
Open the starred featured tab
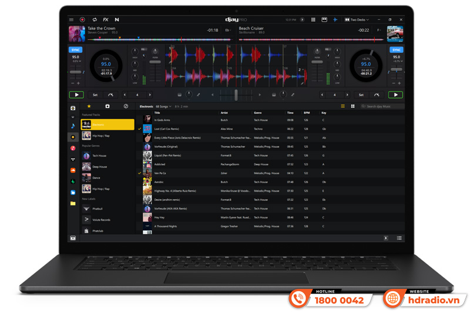(89, 106)
